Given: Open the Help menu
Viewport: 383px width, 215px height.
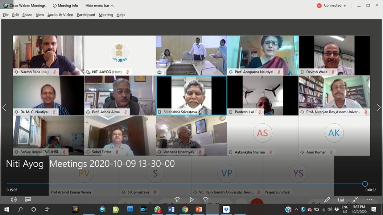Looking at the screenshot, I should pyautogui.click(x=121, y=15).
